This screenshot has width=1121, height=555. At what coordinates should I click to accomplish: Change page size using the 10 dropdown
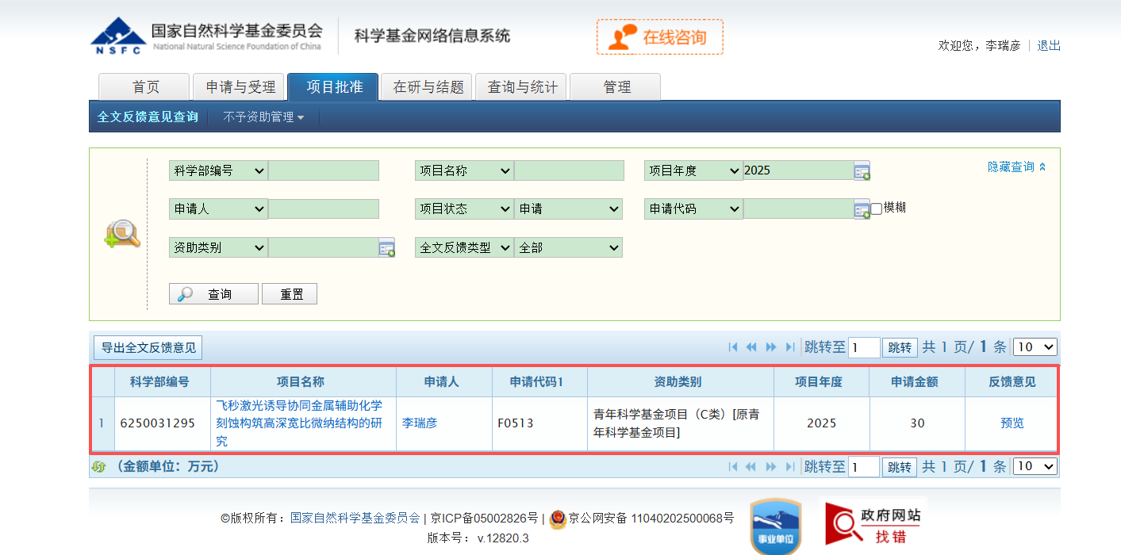[x=1035, y=346]
